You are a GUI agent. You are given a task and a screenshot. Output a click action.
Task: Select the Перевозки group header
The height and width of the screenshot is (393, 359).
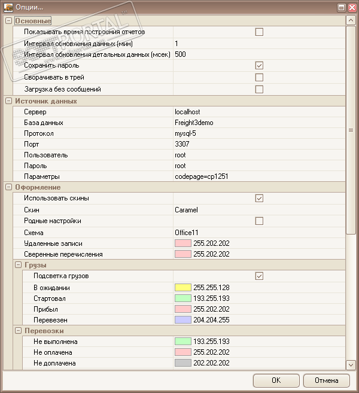coord(44,331)
